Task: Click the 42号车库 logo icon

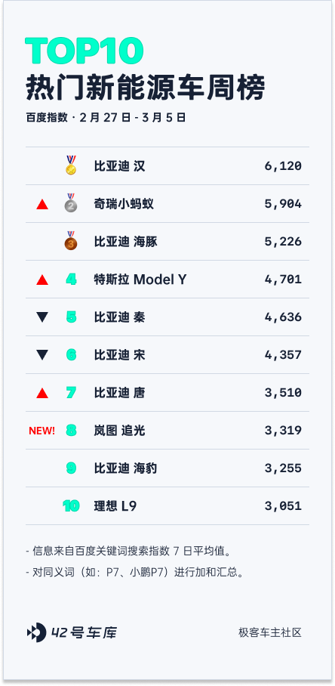Action: point(36,632)
